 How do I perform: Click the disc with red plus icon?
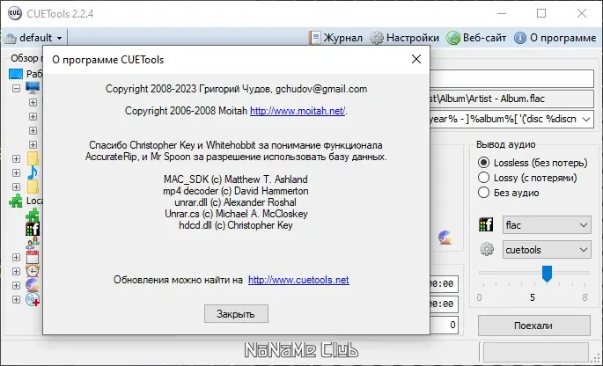[x=33, y=299]
